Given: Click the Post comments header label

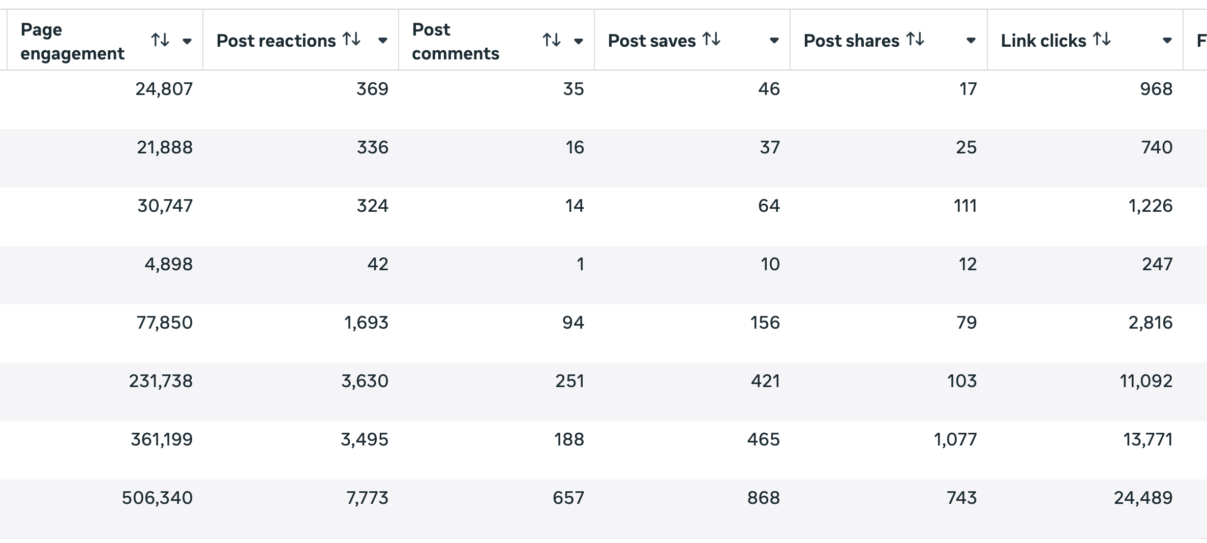Looking at the screenshot, I should coord(456,41).
